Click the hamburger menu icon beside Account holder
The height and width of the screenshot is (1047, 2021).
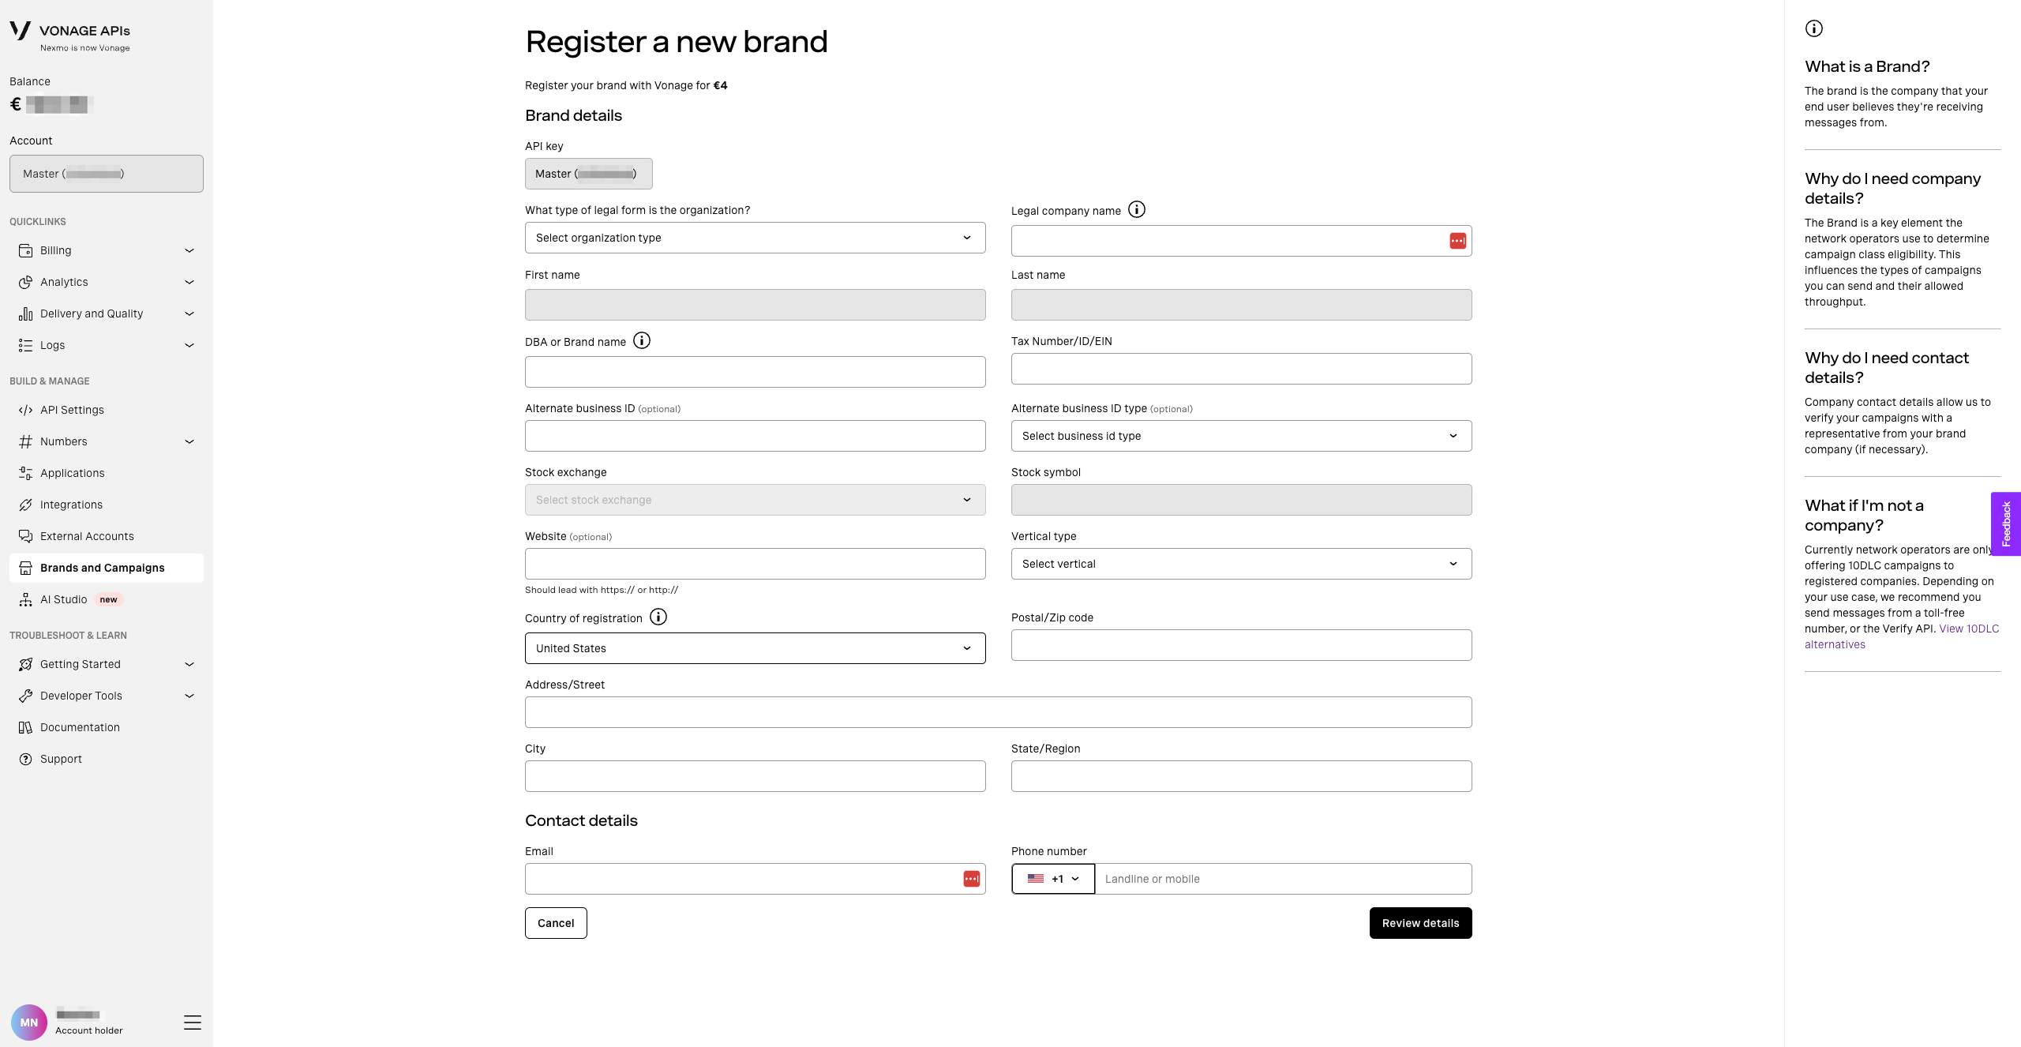pos(193,1023)
